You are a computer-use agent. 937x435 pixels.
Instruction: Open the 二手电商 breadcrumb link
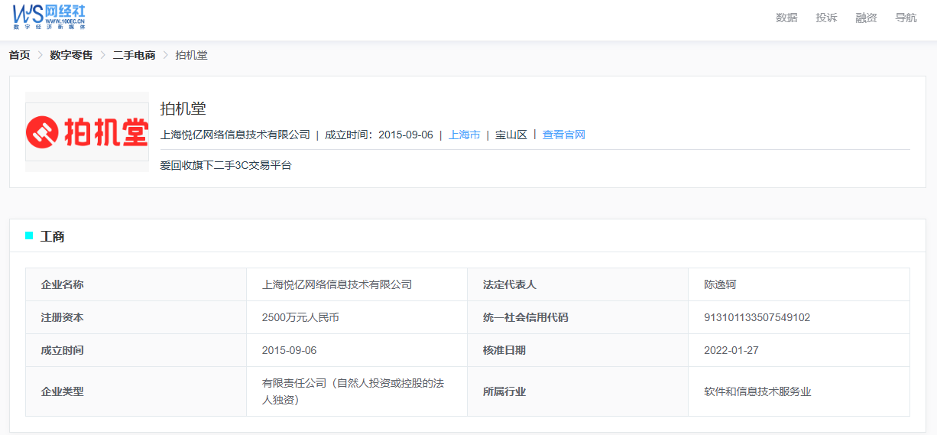tap(134, 55)
